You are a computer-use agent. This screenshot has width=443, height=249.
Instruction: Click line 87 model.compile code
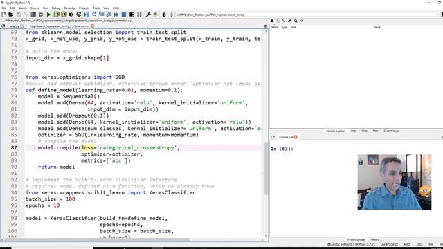pyautogui.click(x=109, y=147)
